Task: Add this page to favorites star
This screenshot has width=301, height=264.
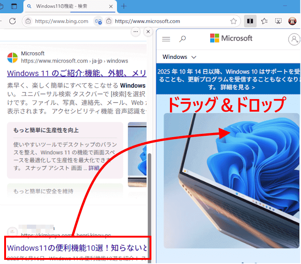Action: 233,21
